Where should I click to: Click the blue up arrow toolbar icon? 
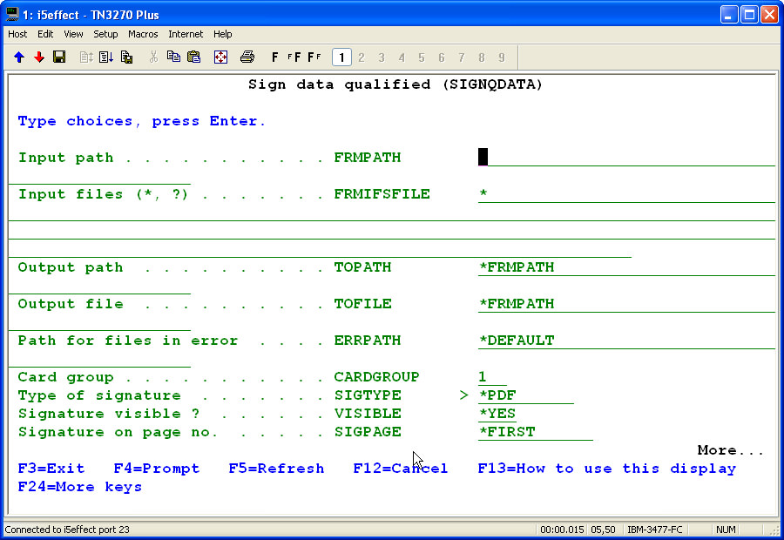click(19, 57)
